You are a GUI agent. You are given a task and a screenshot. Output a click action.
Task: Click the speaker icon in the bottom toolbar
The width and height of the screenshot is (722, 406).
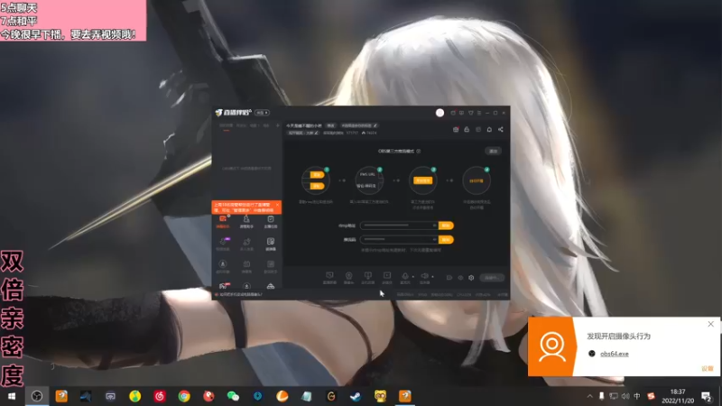point(424,278)
